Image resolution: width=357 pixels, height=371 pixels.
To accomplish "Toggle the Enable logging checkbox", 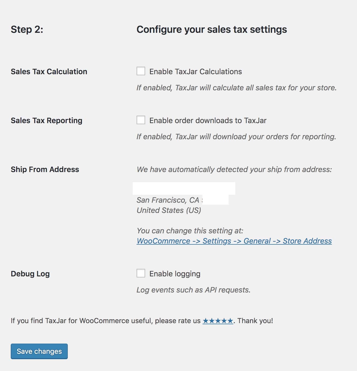I will [x=141, y=273].
